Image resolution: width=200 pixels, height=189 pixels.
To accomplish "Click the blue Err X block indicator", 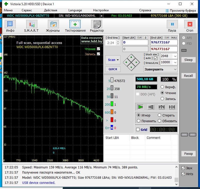I will [x=112, y=128].
